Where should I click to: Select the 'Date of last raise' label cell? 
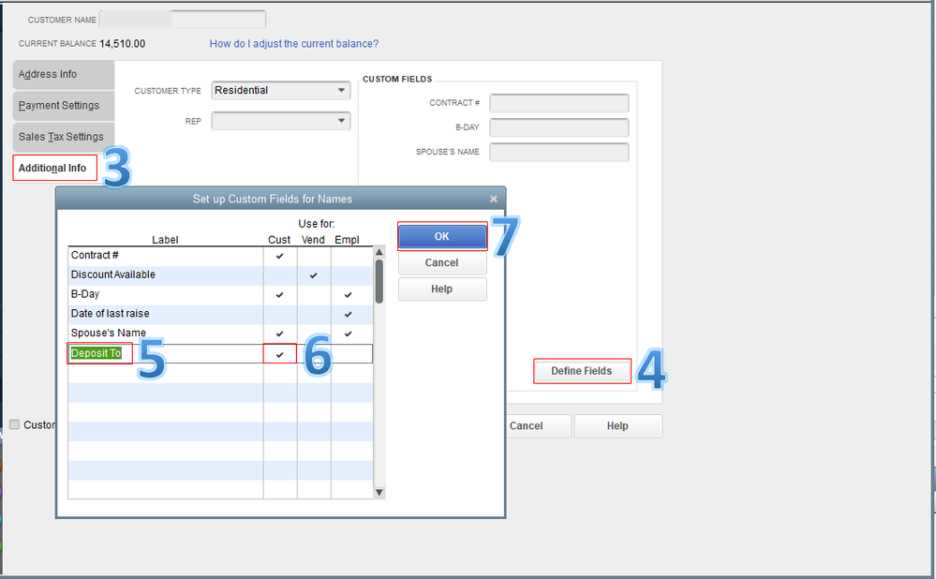point(165,314)
